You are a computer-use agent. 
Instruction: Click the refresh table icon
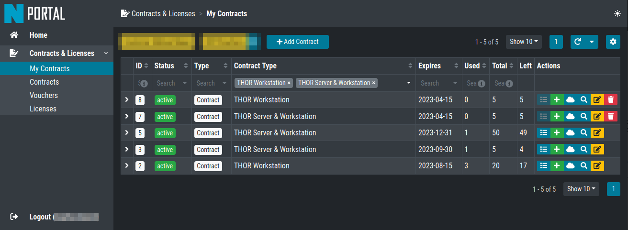point(578,42)
